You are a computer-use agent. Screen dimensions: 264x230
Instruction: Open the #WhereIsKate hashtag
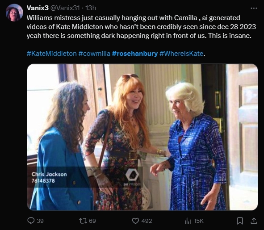pos(181,54)
